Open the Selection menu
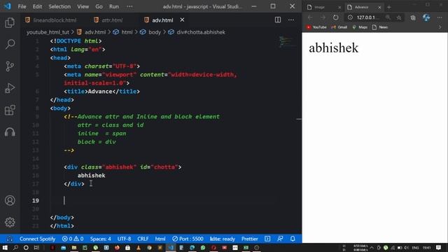The height and width of the screenshot is (252, 448). point(59,6)
